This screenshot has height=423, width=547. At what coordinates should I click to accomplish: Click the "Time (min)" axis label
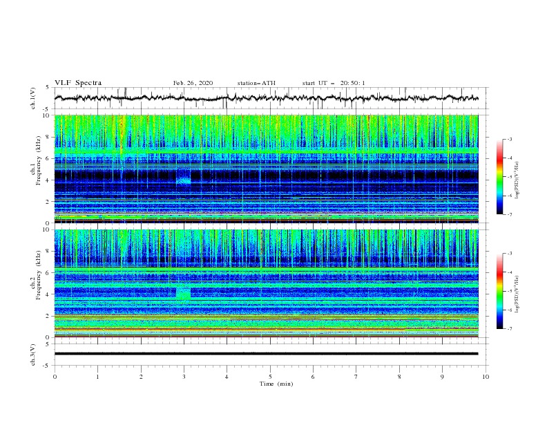coord(276,384)
